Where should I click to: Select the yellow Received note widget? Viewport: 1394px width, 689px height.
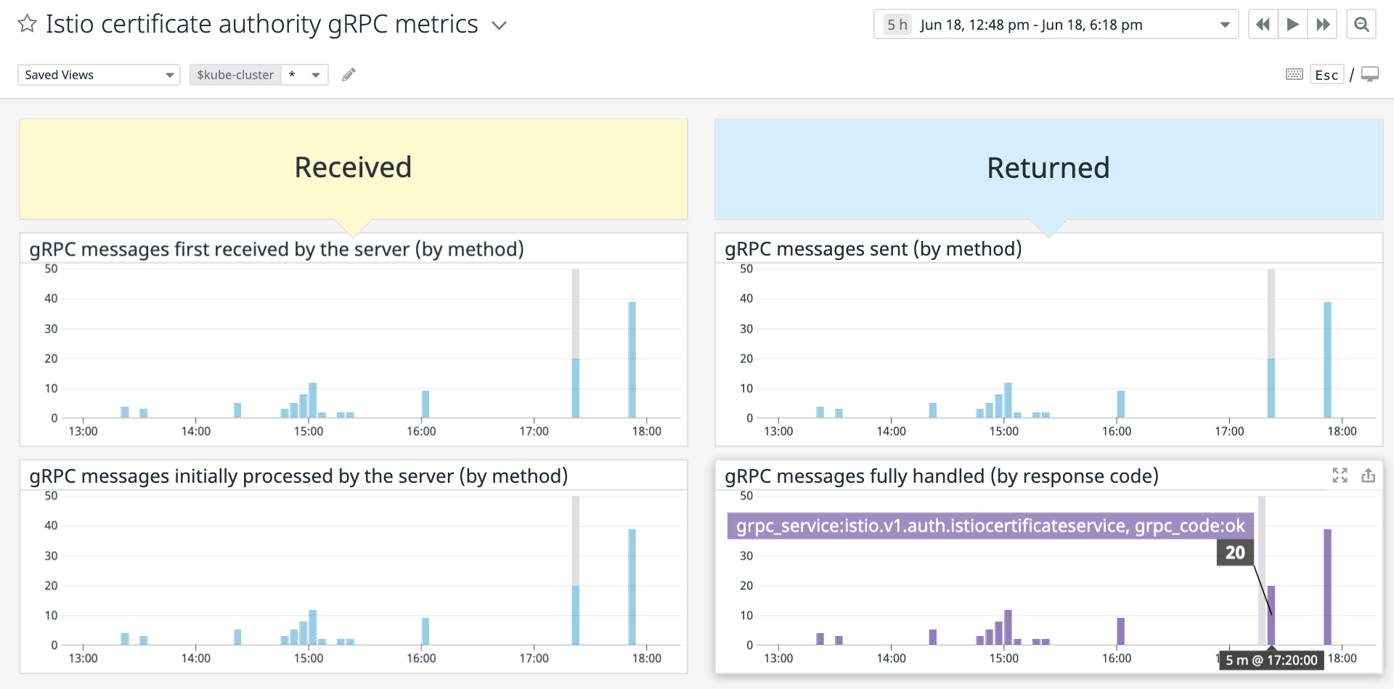pyautogui.click(x=353, y=168)
